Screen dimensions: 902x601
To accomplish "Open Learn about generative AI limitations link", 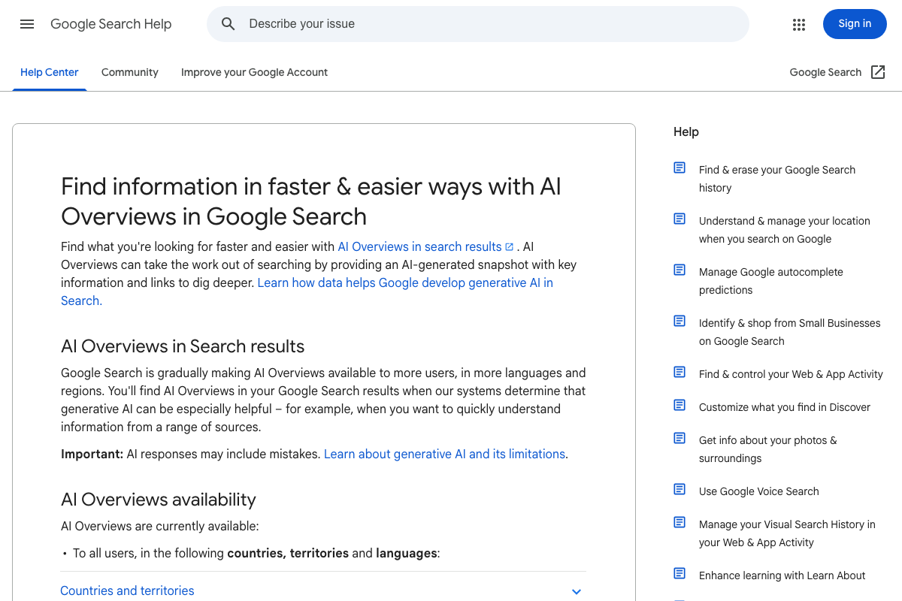I will pos(444,454).
